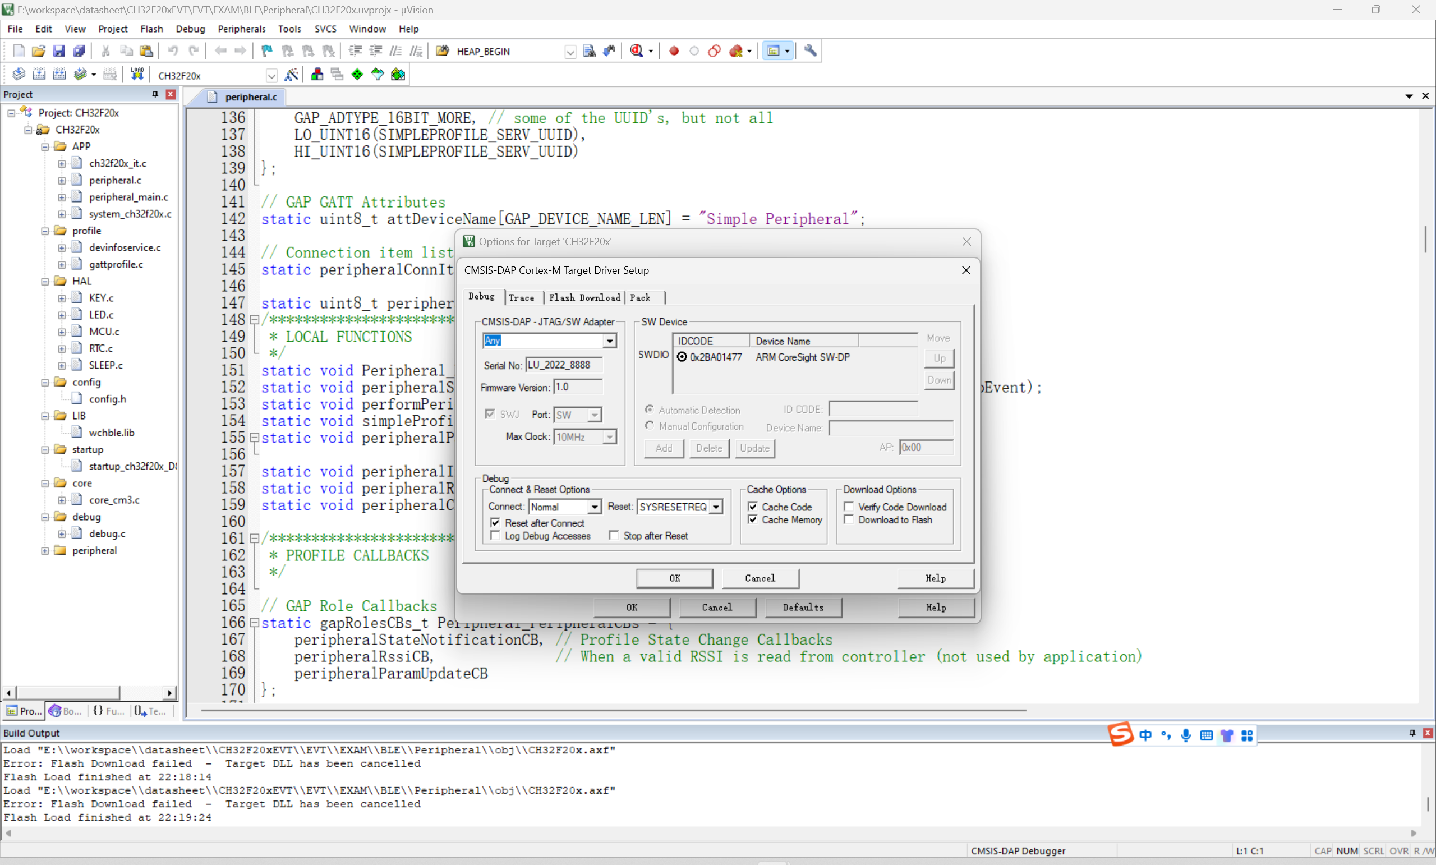
Task: Click Defaults button in Options dialog
Action: point(804,606)
